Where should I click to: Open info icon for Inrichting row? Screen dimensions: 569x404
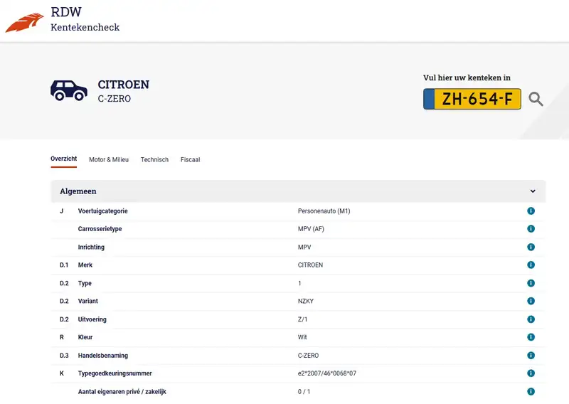531,247
